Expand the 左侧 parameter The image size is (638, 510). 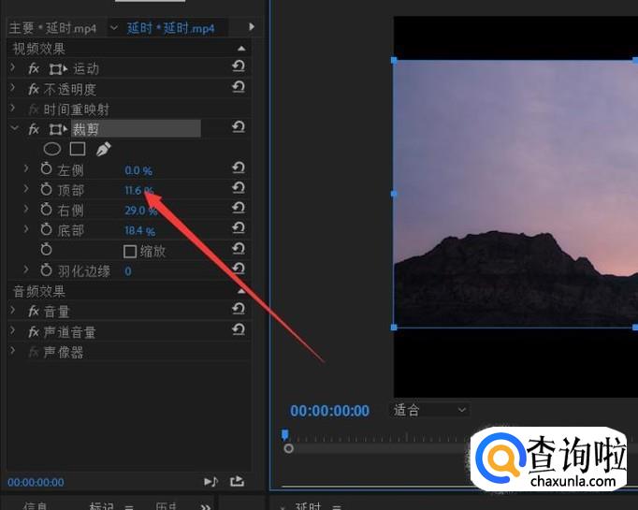coord(26,168)
